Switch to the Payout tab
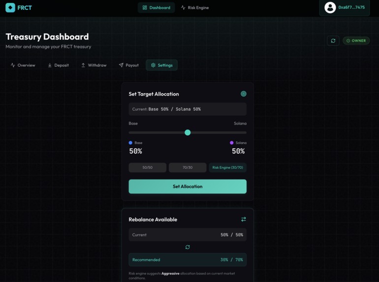Screen dimensions: 379x282 coord(128,65)
